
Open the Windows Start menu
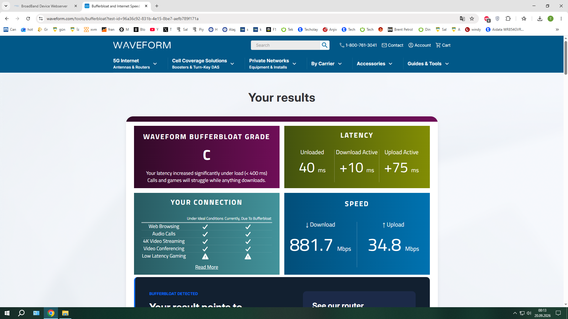7,313
